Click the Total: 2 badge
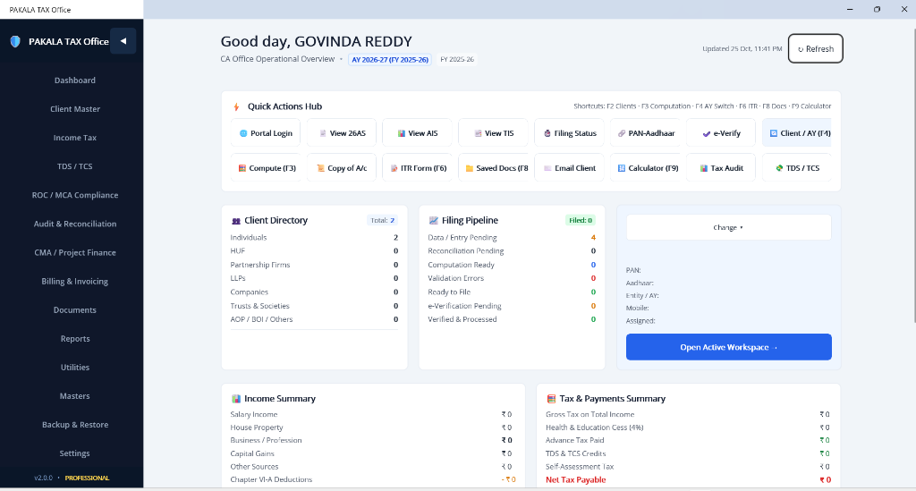The width and height of the screenshot is (916, 491). tap(382, 220)
